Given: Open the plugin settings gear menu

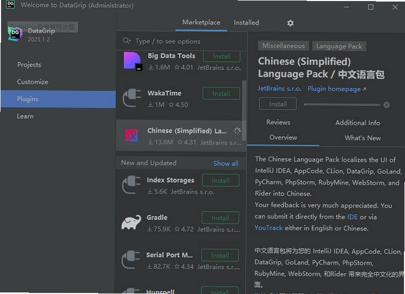Looking at the screenshot, I should pos(290,23).
